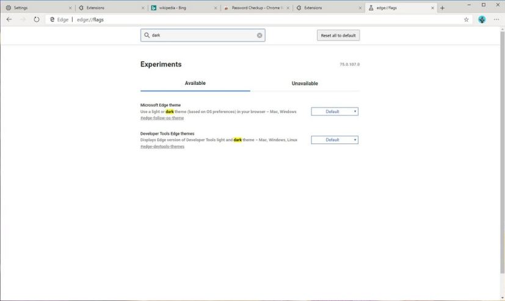The width and height of the screenshot is (505, 301).
Task: Close the first Extensions tab
Action: (x=143, y=8)
